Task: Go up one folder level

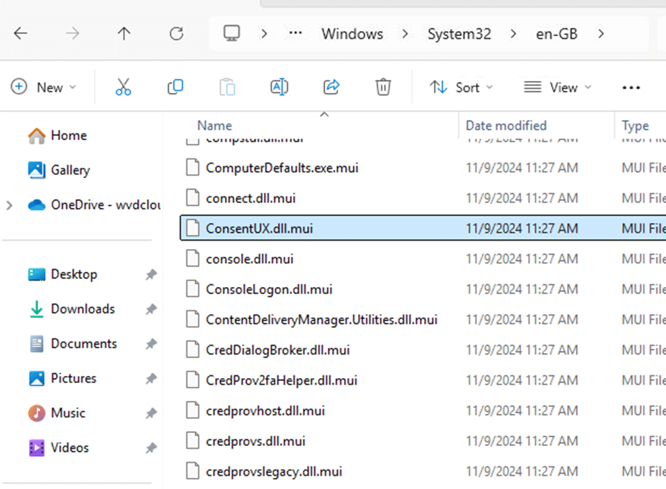Action: click(x=124, y=33)
